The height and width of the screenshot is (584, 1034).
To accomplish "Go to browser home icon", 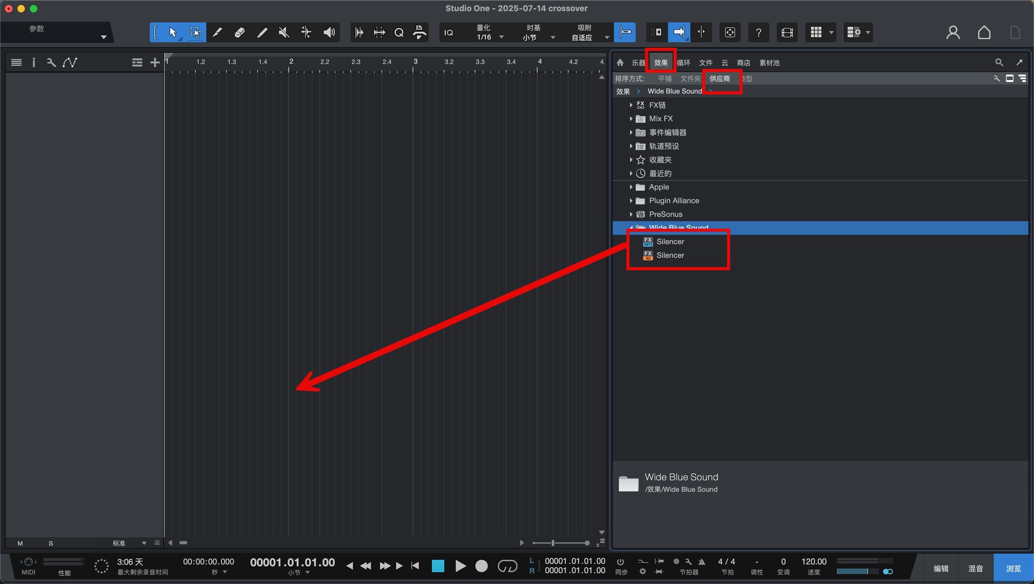I will click(620, 62).
